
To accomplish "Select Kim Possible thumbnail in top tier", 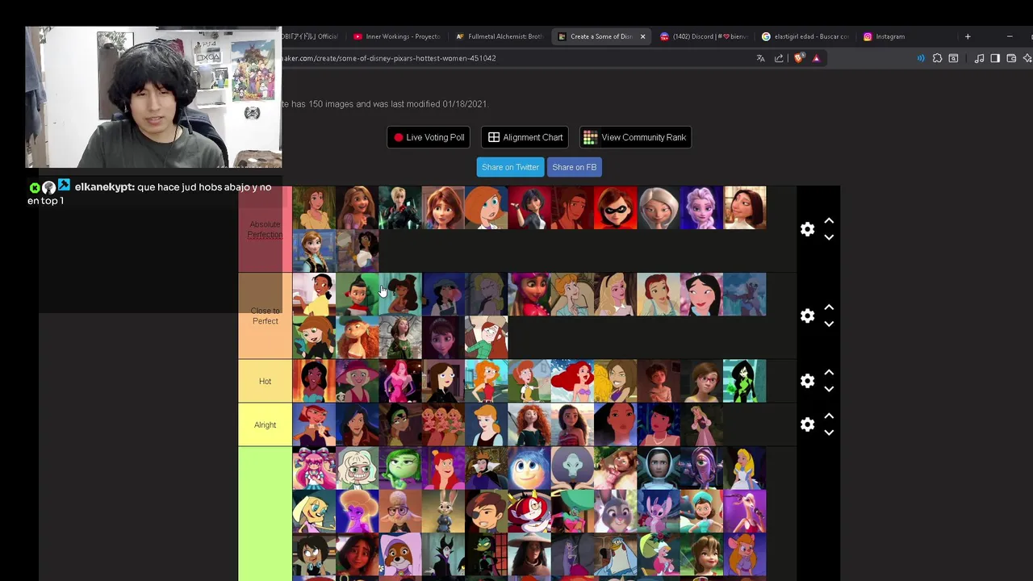I will tap(486, 207).
